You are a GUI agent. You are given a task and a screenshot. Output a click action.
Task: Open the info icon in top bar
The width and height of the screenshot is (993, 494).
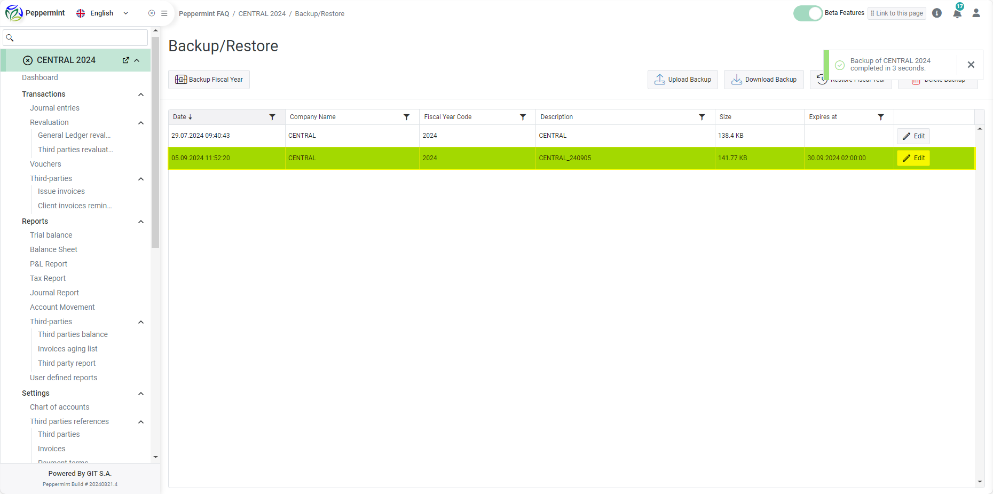(x=937, y=13)
